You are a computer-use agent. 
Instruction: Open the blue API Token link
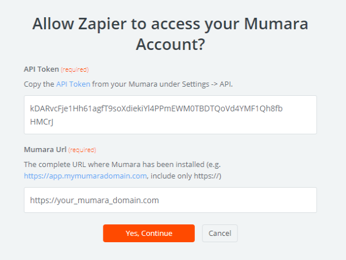point(73,84)
